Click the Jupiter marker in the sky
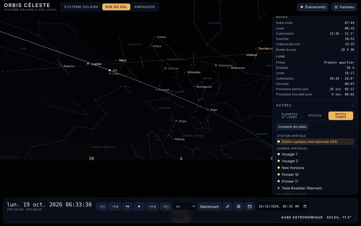 88,64
